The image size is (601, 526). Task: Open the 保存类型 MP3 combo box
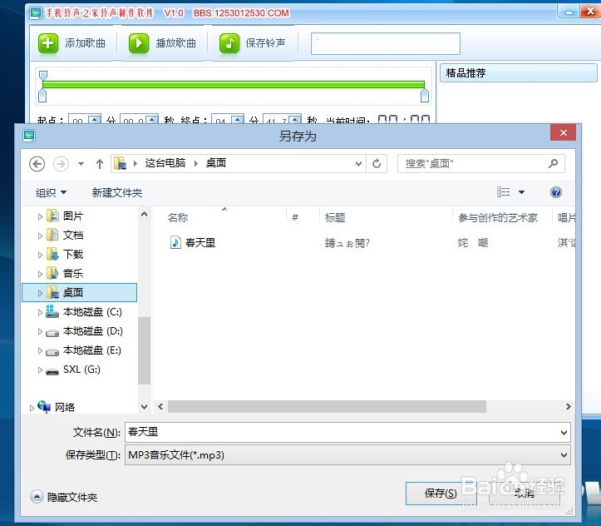347,455
